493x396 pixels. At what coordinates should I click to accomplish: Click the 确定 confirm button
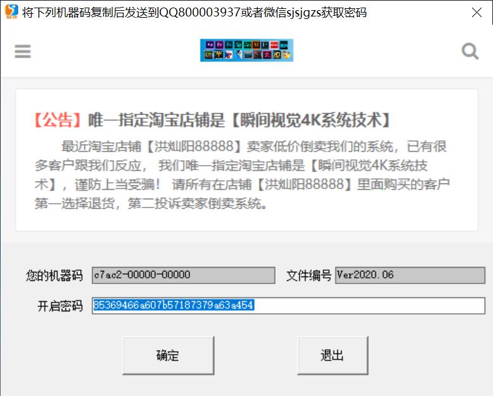click(x=168, y=356)
